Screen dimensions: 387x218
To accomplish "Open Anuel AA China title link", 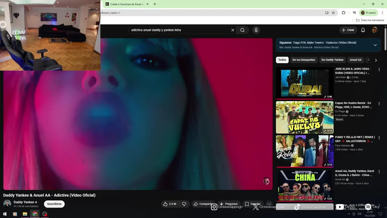I will coord(354,173).
